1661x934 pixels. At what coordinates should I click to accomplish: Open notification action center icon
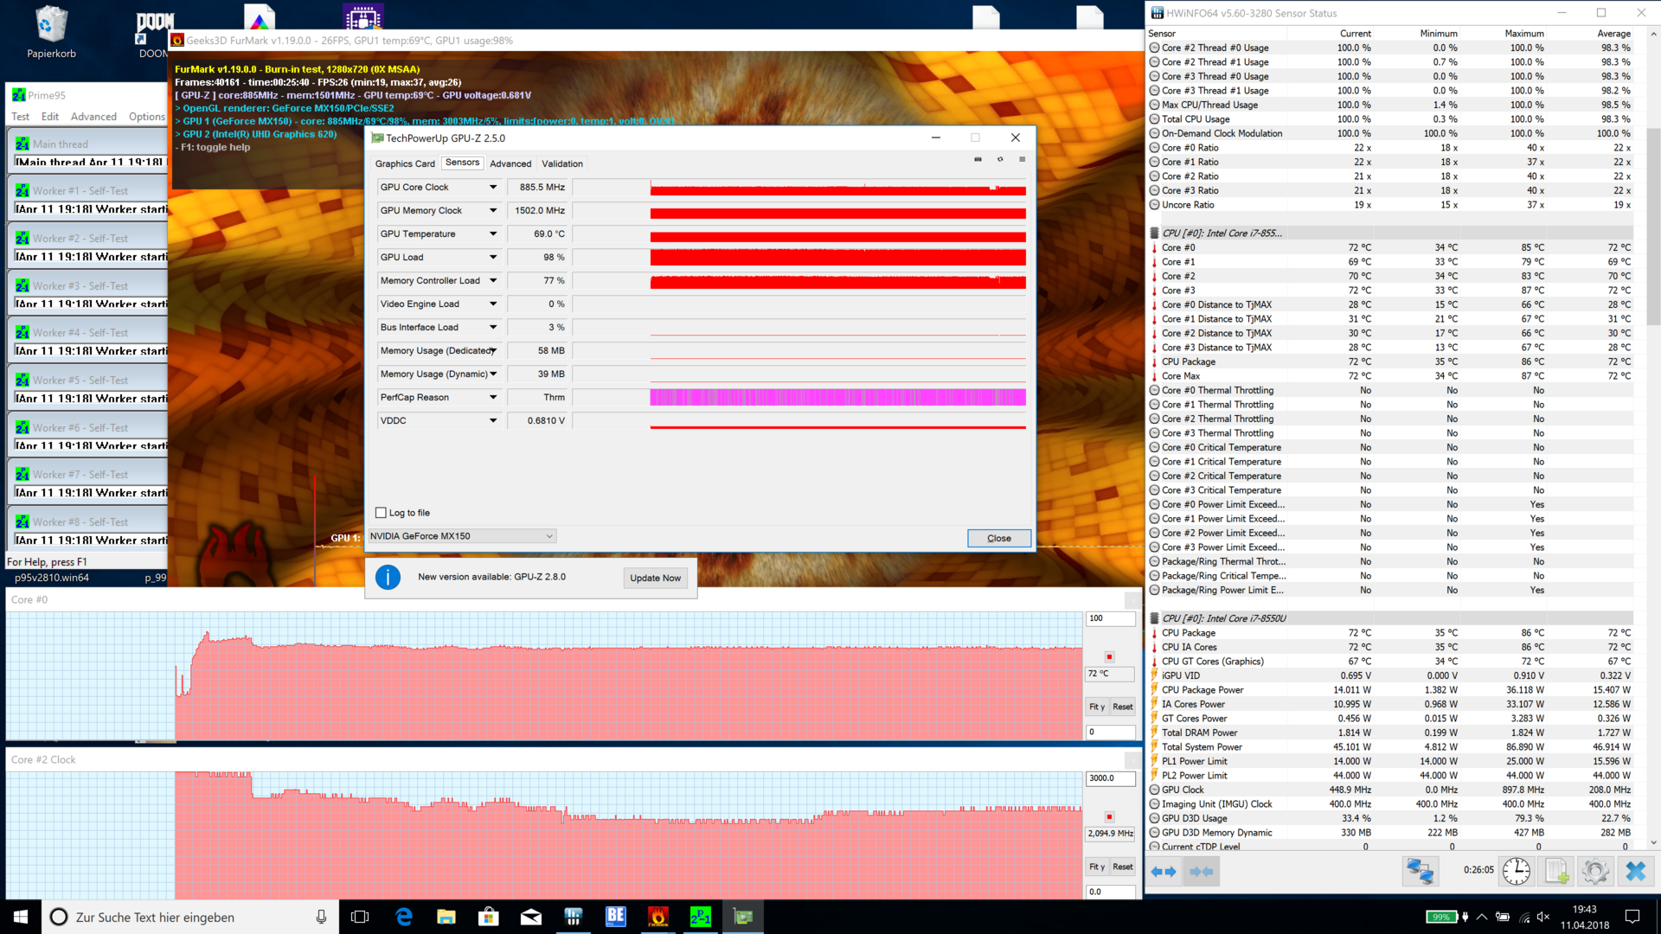[1632, 917]
